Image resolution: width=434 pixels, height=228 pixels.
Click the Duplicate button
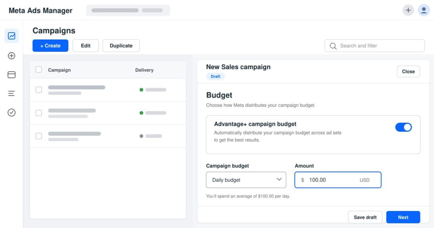[121, 46]
